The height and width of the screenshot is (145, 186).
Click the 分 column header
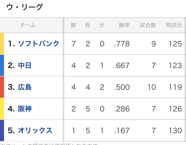pyautogui.click(x=102, y=25)
